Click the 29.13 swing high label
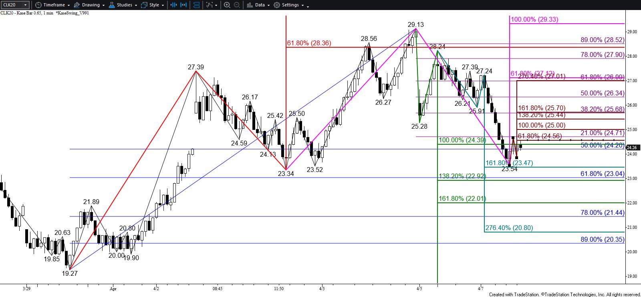The image size is (641, 297). [416, 24]
